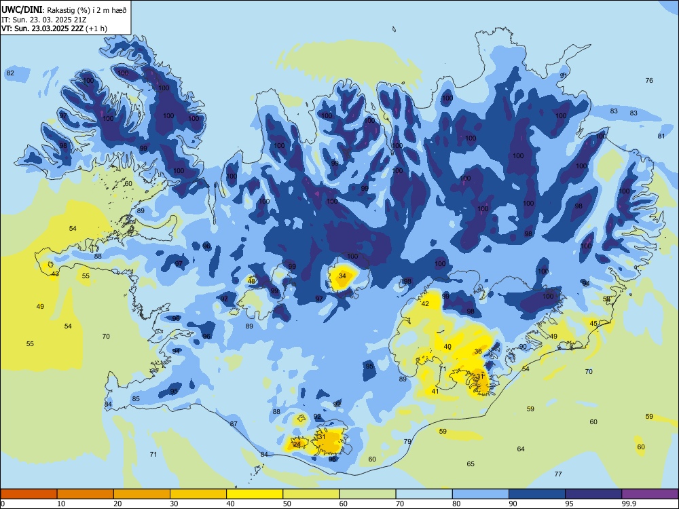Screen dimensions: 679x509
Task: Click the 60–70 pale green legend swatch
Action: click(x=367, y=494)
